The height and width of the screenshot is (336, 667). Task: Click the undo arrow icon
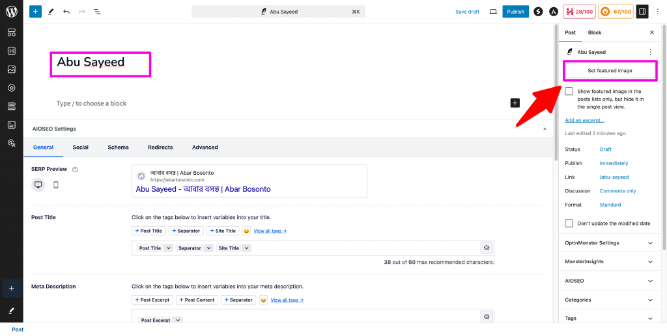(66, 12)
